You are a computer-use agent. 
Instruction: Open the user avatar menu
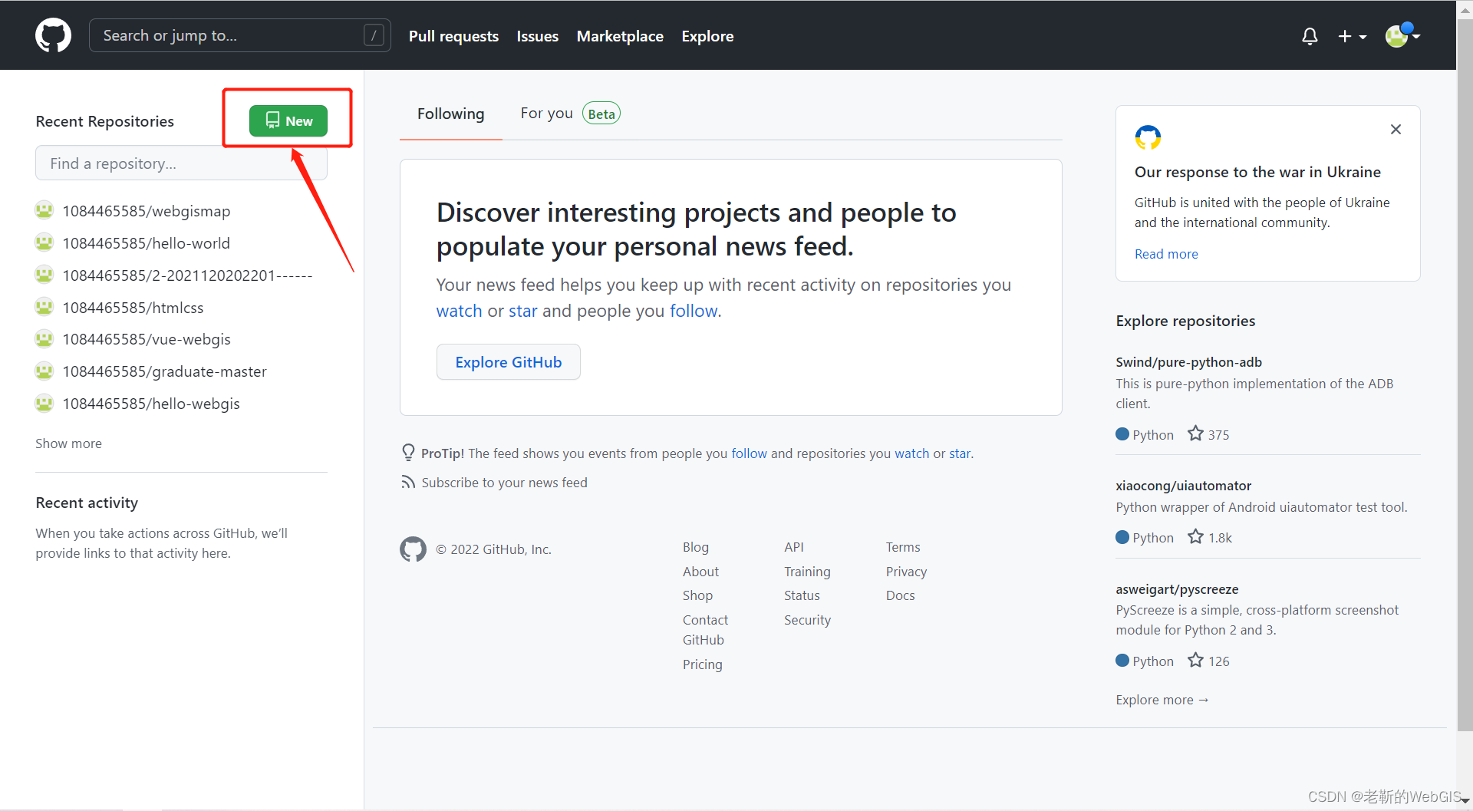tap(1402, 35)
